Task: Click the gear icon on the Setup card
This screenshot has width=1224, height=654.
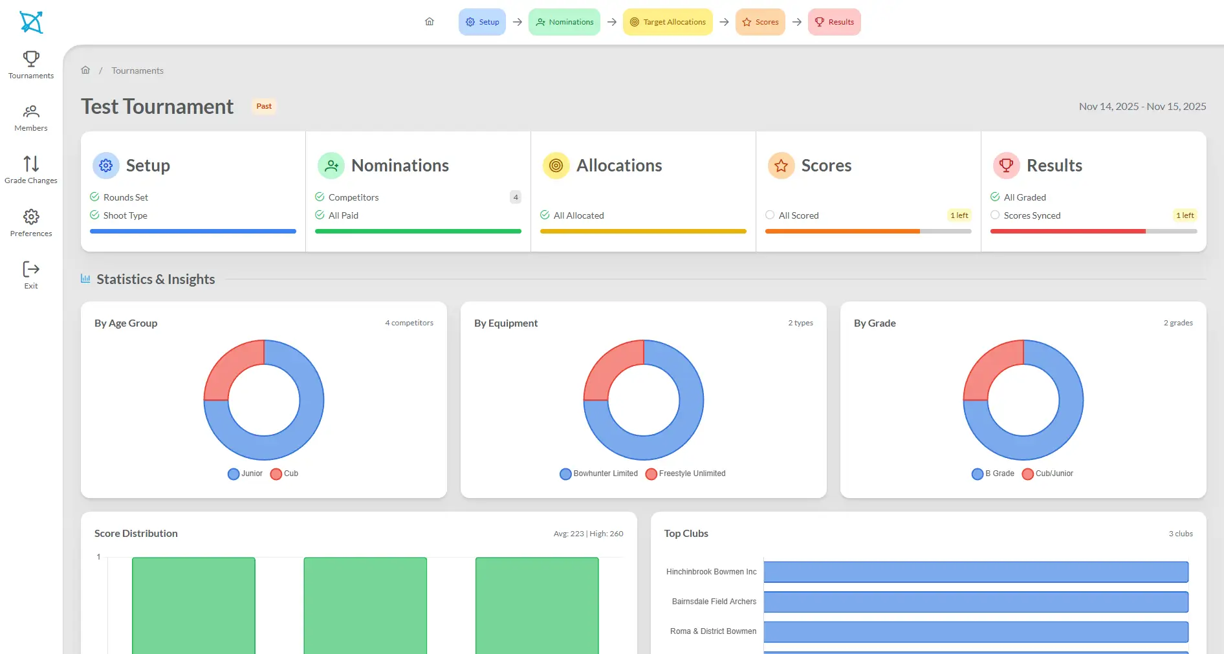Action: [x=106, y=166]
